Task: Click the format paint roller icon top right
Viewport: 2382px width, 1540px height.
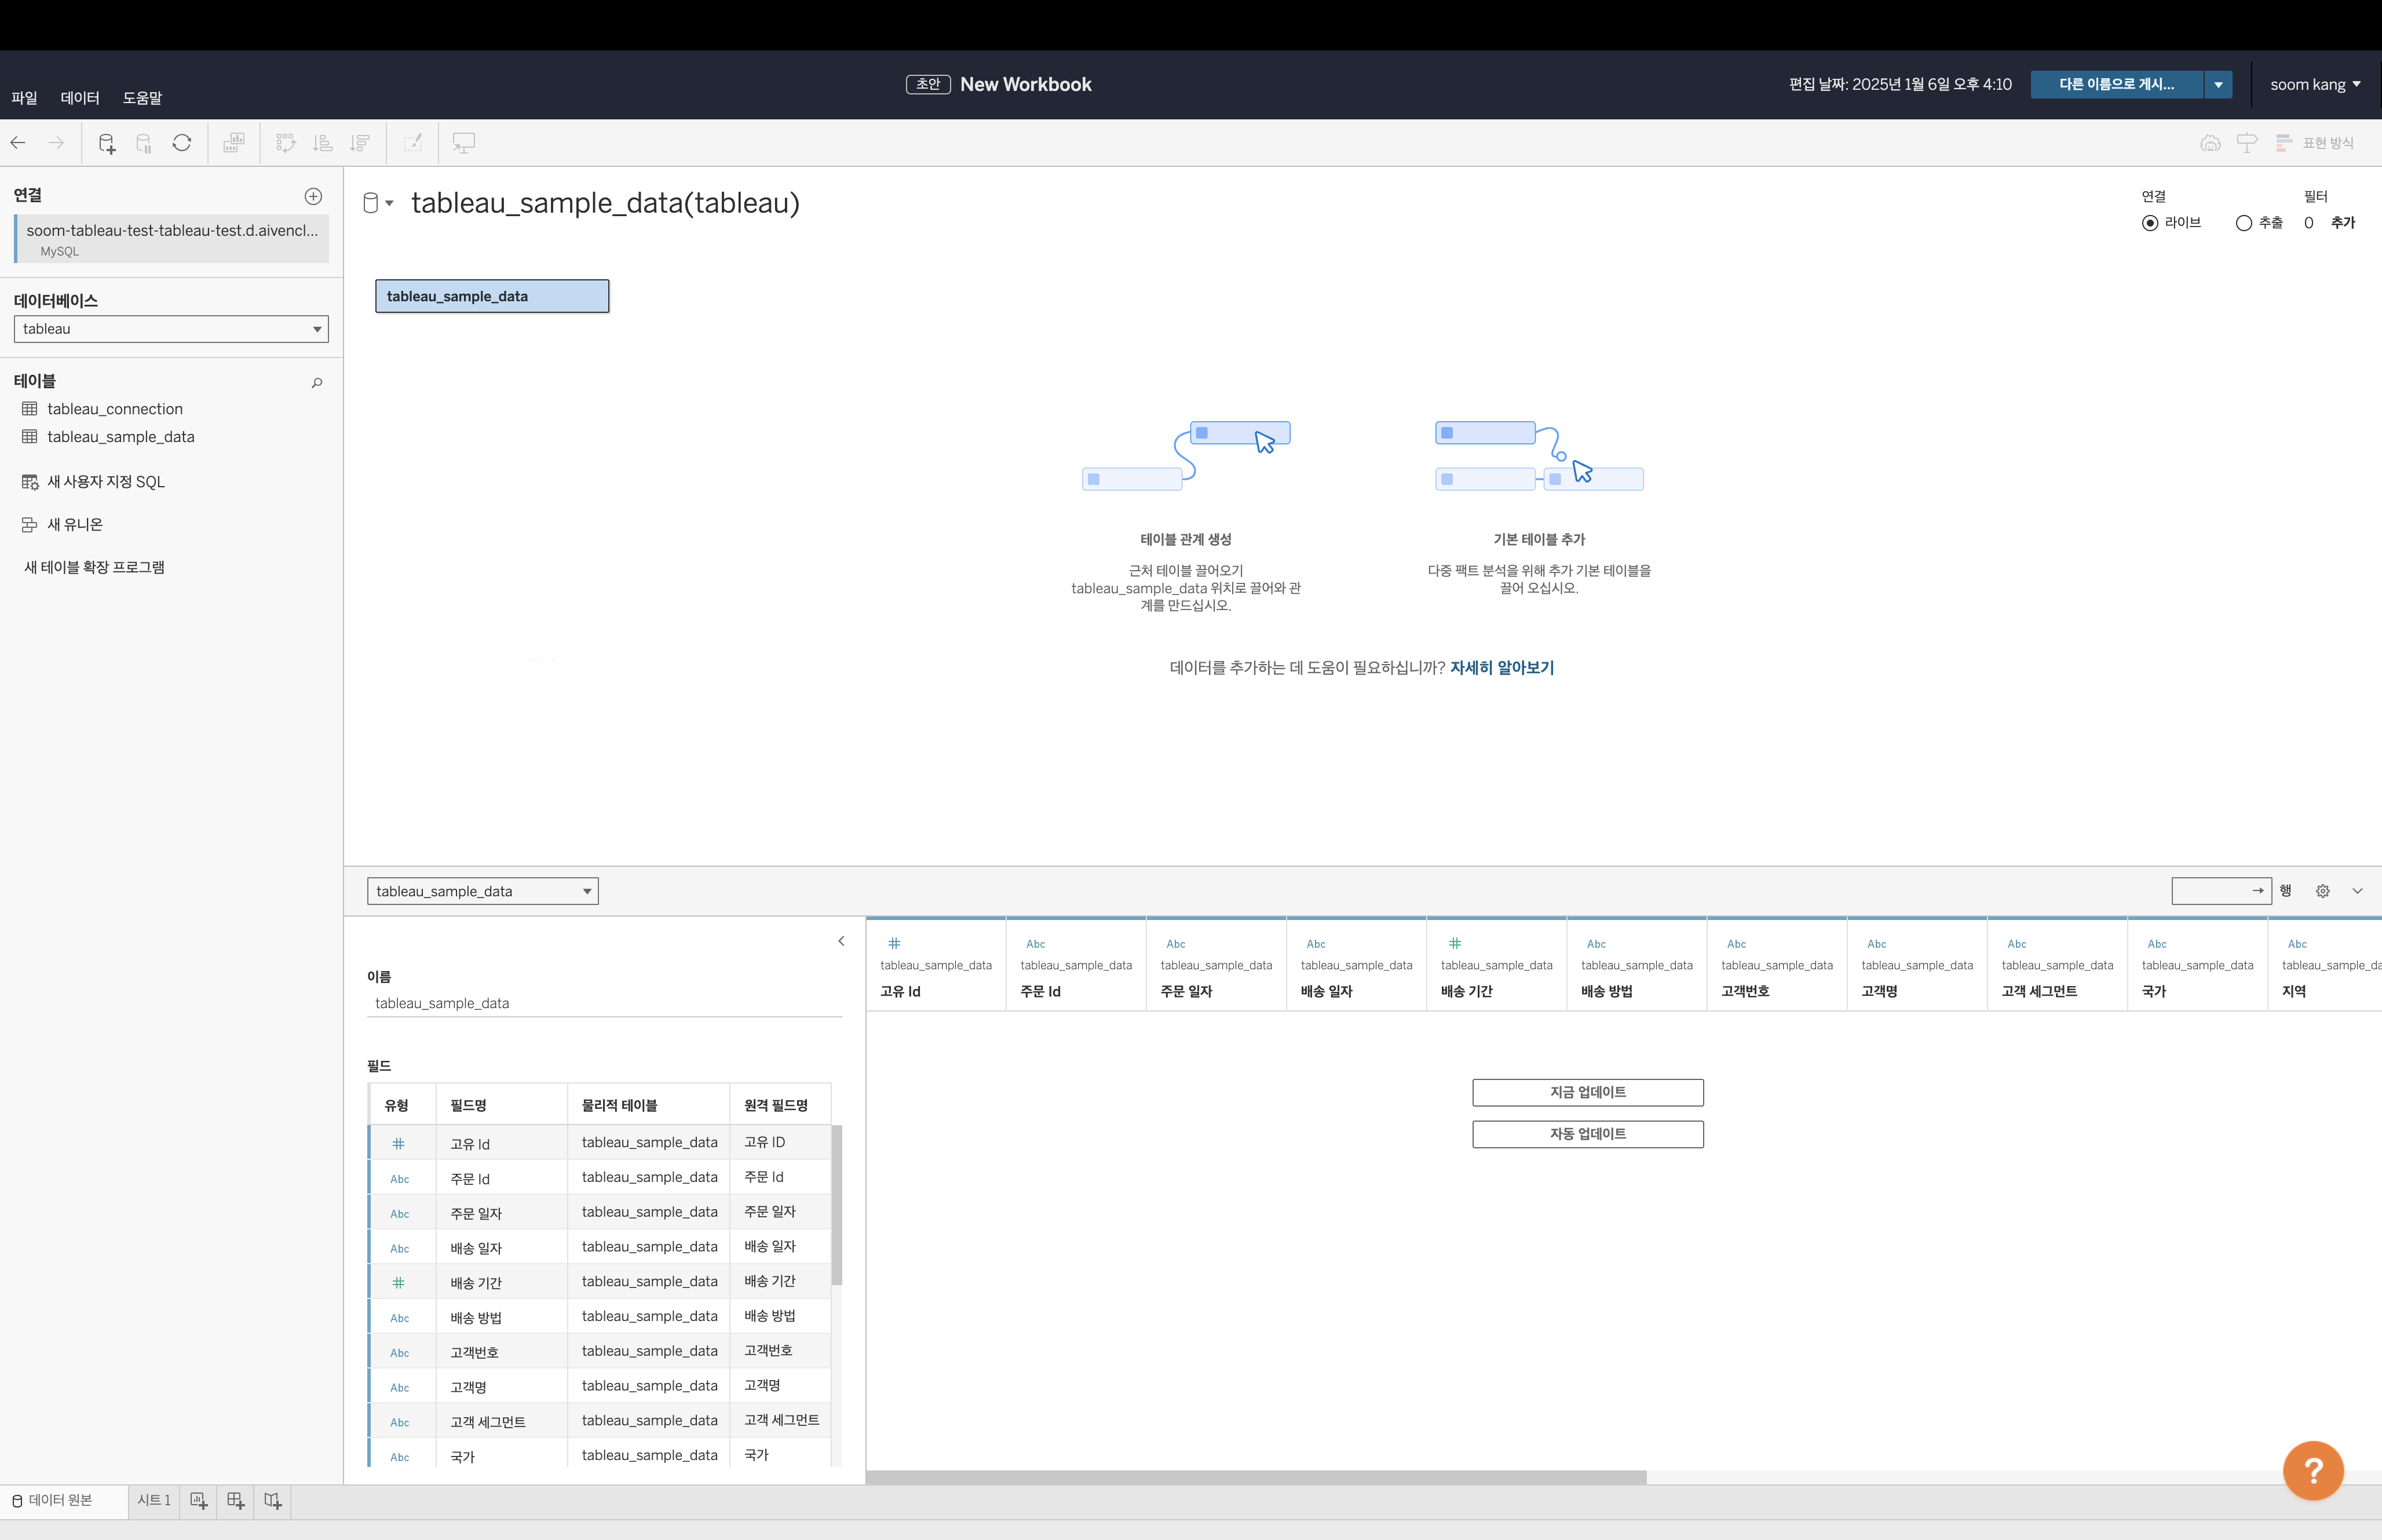Action: 2247,143
